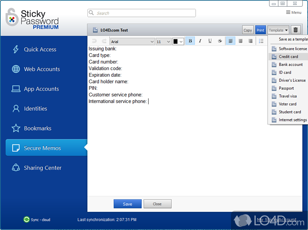The height and width of the screenshot is (230, 308).
Task: Toggle underline formatting
Action: coord(210,41)
